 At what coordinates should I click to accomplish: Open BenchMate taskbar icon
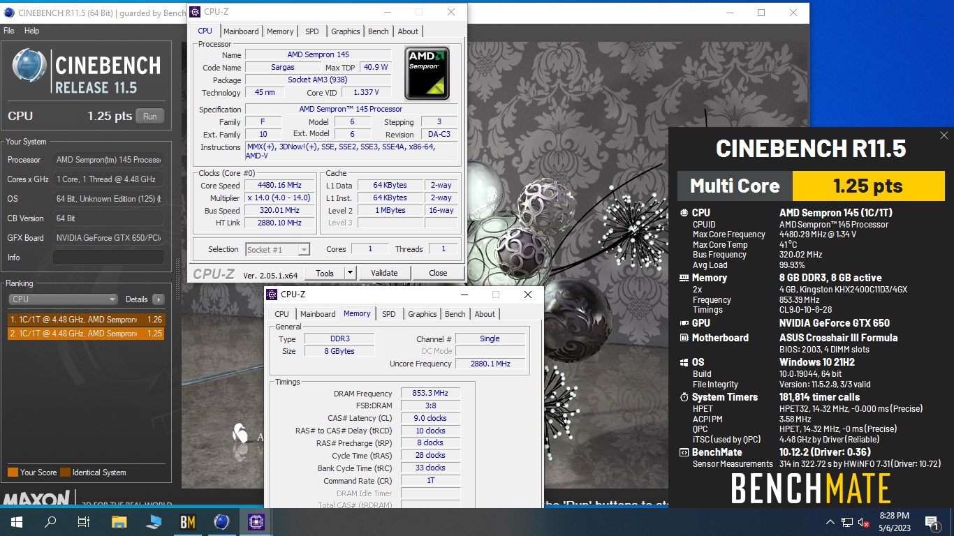(x=188, y=521)
